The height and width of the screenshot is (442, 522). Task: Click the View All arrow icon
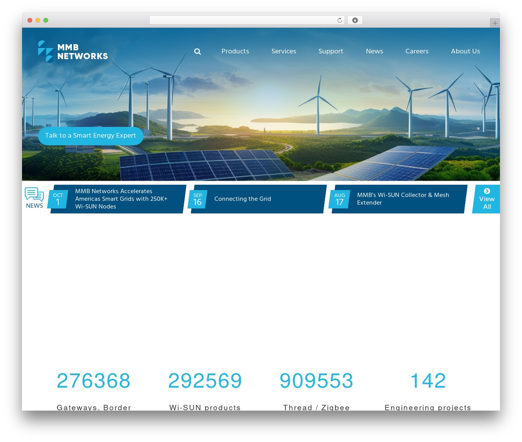pyautogui.click(x=487, y=191)
